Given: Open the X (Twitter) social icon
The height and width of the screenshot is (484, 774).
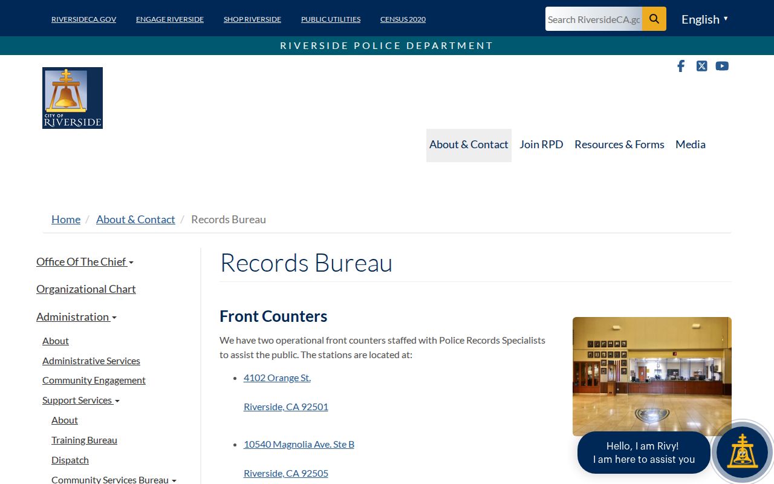Looking at the screenshot, I should (x=701, y=66).
